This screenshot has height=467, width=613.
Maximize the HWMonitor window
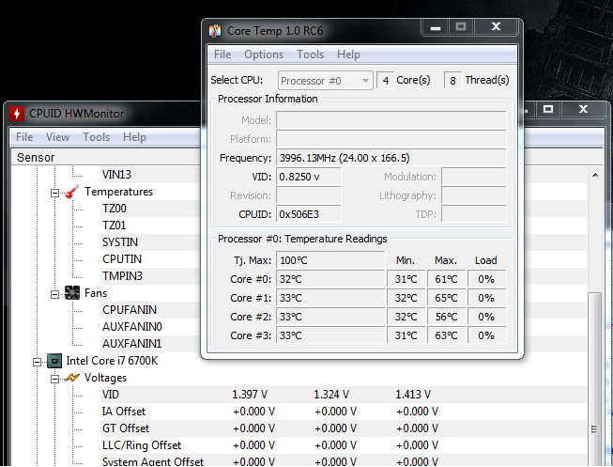pyautogui.click(x=548, y=109)
